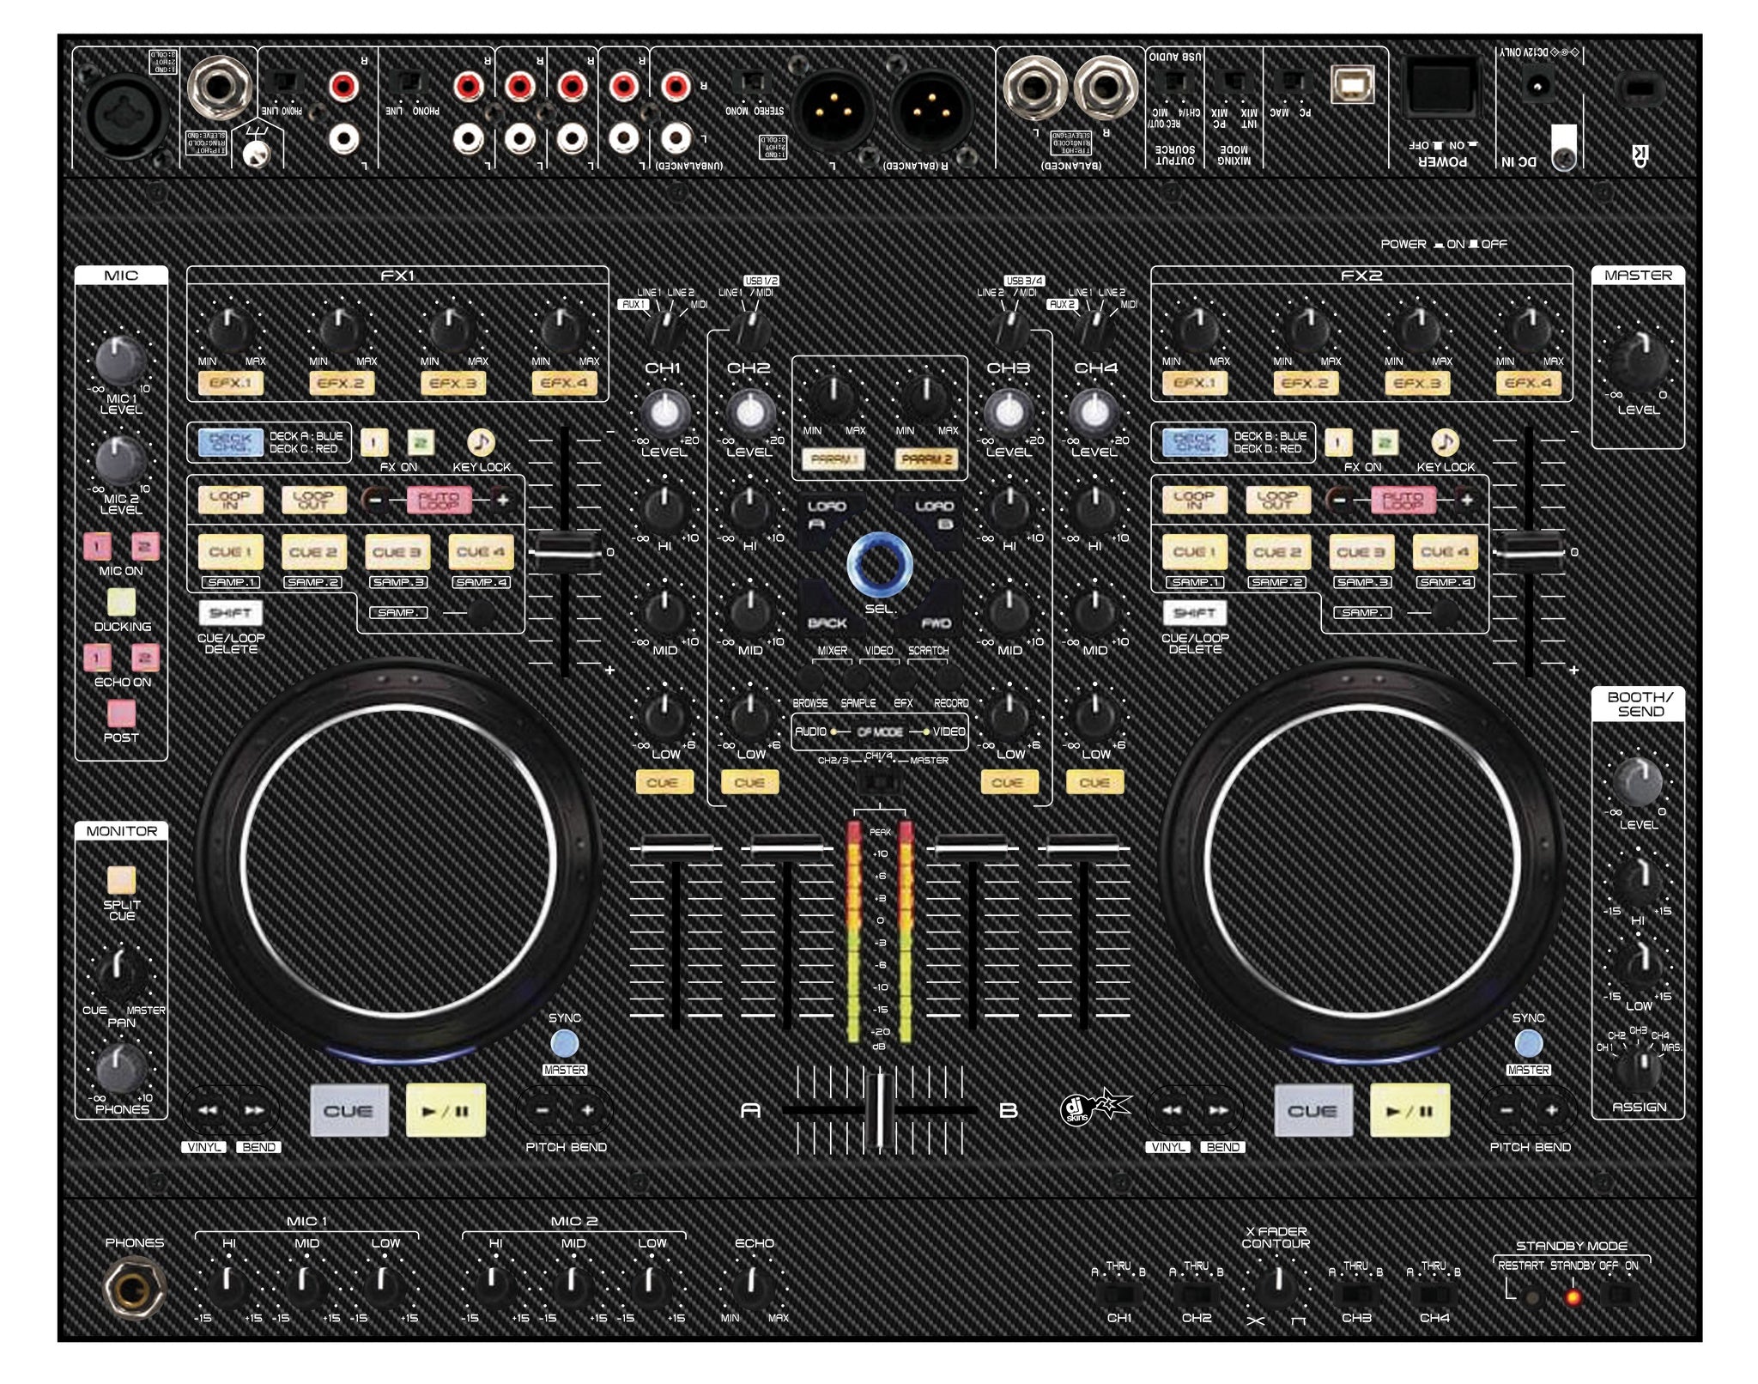Image resolution: width=1758 pixels, height=1384 pixels.
Task: Toggle the right deck SYNC button
Action: click(1528, 1044)
